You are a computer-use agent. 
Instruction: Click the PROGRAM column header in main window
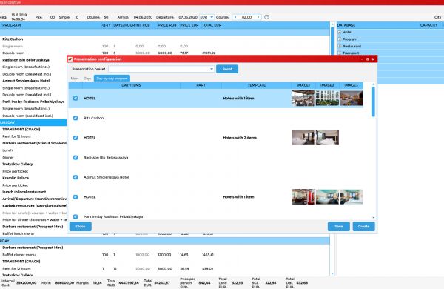(x=11, y=25)
